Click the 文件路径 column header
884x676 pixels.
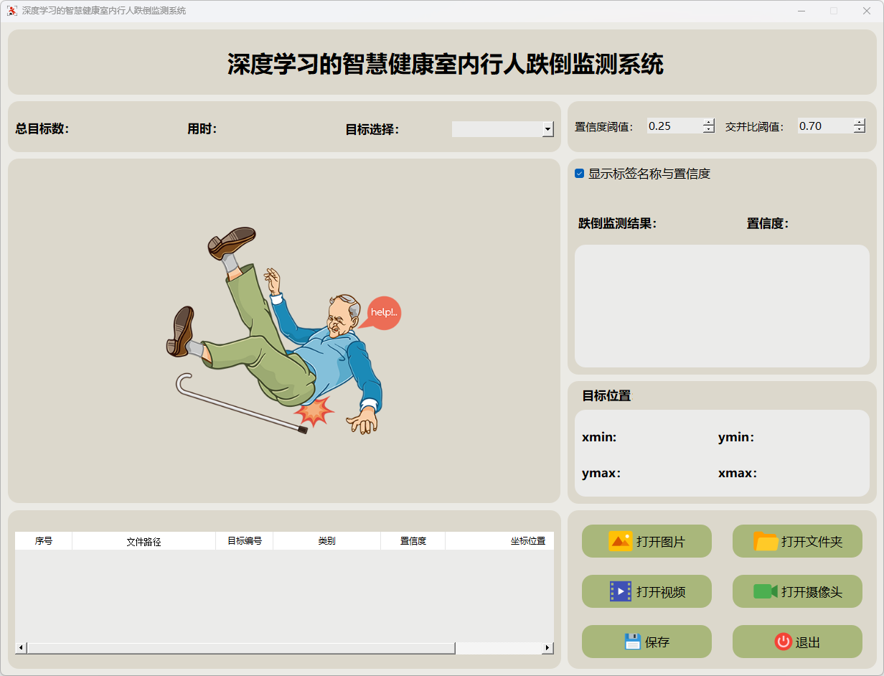click(144, 541)
